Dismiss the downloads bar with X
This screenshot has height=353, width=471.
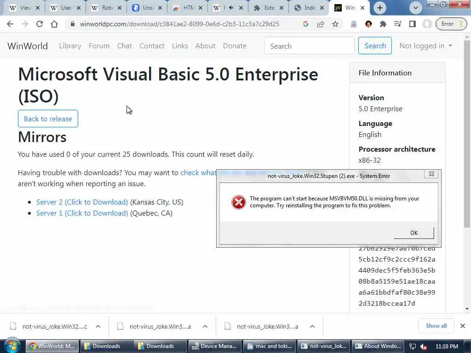463,326
